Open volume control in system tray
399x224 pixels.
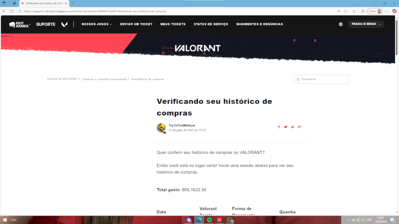(363, 220)
